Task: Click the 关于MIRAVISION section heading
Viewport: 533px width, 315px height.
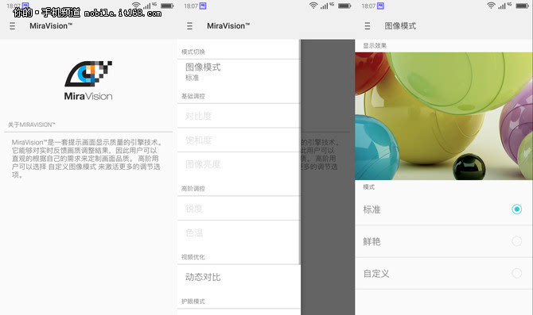Action: point(31,125)
